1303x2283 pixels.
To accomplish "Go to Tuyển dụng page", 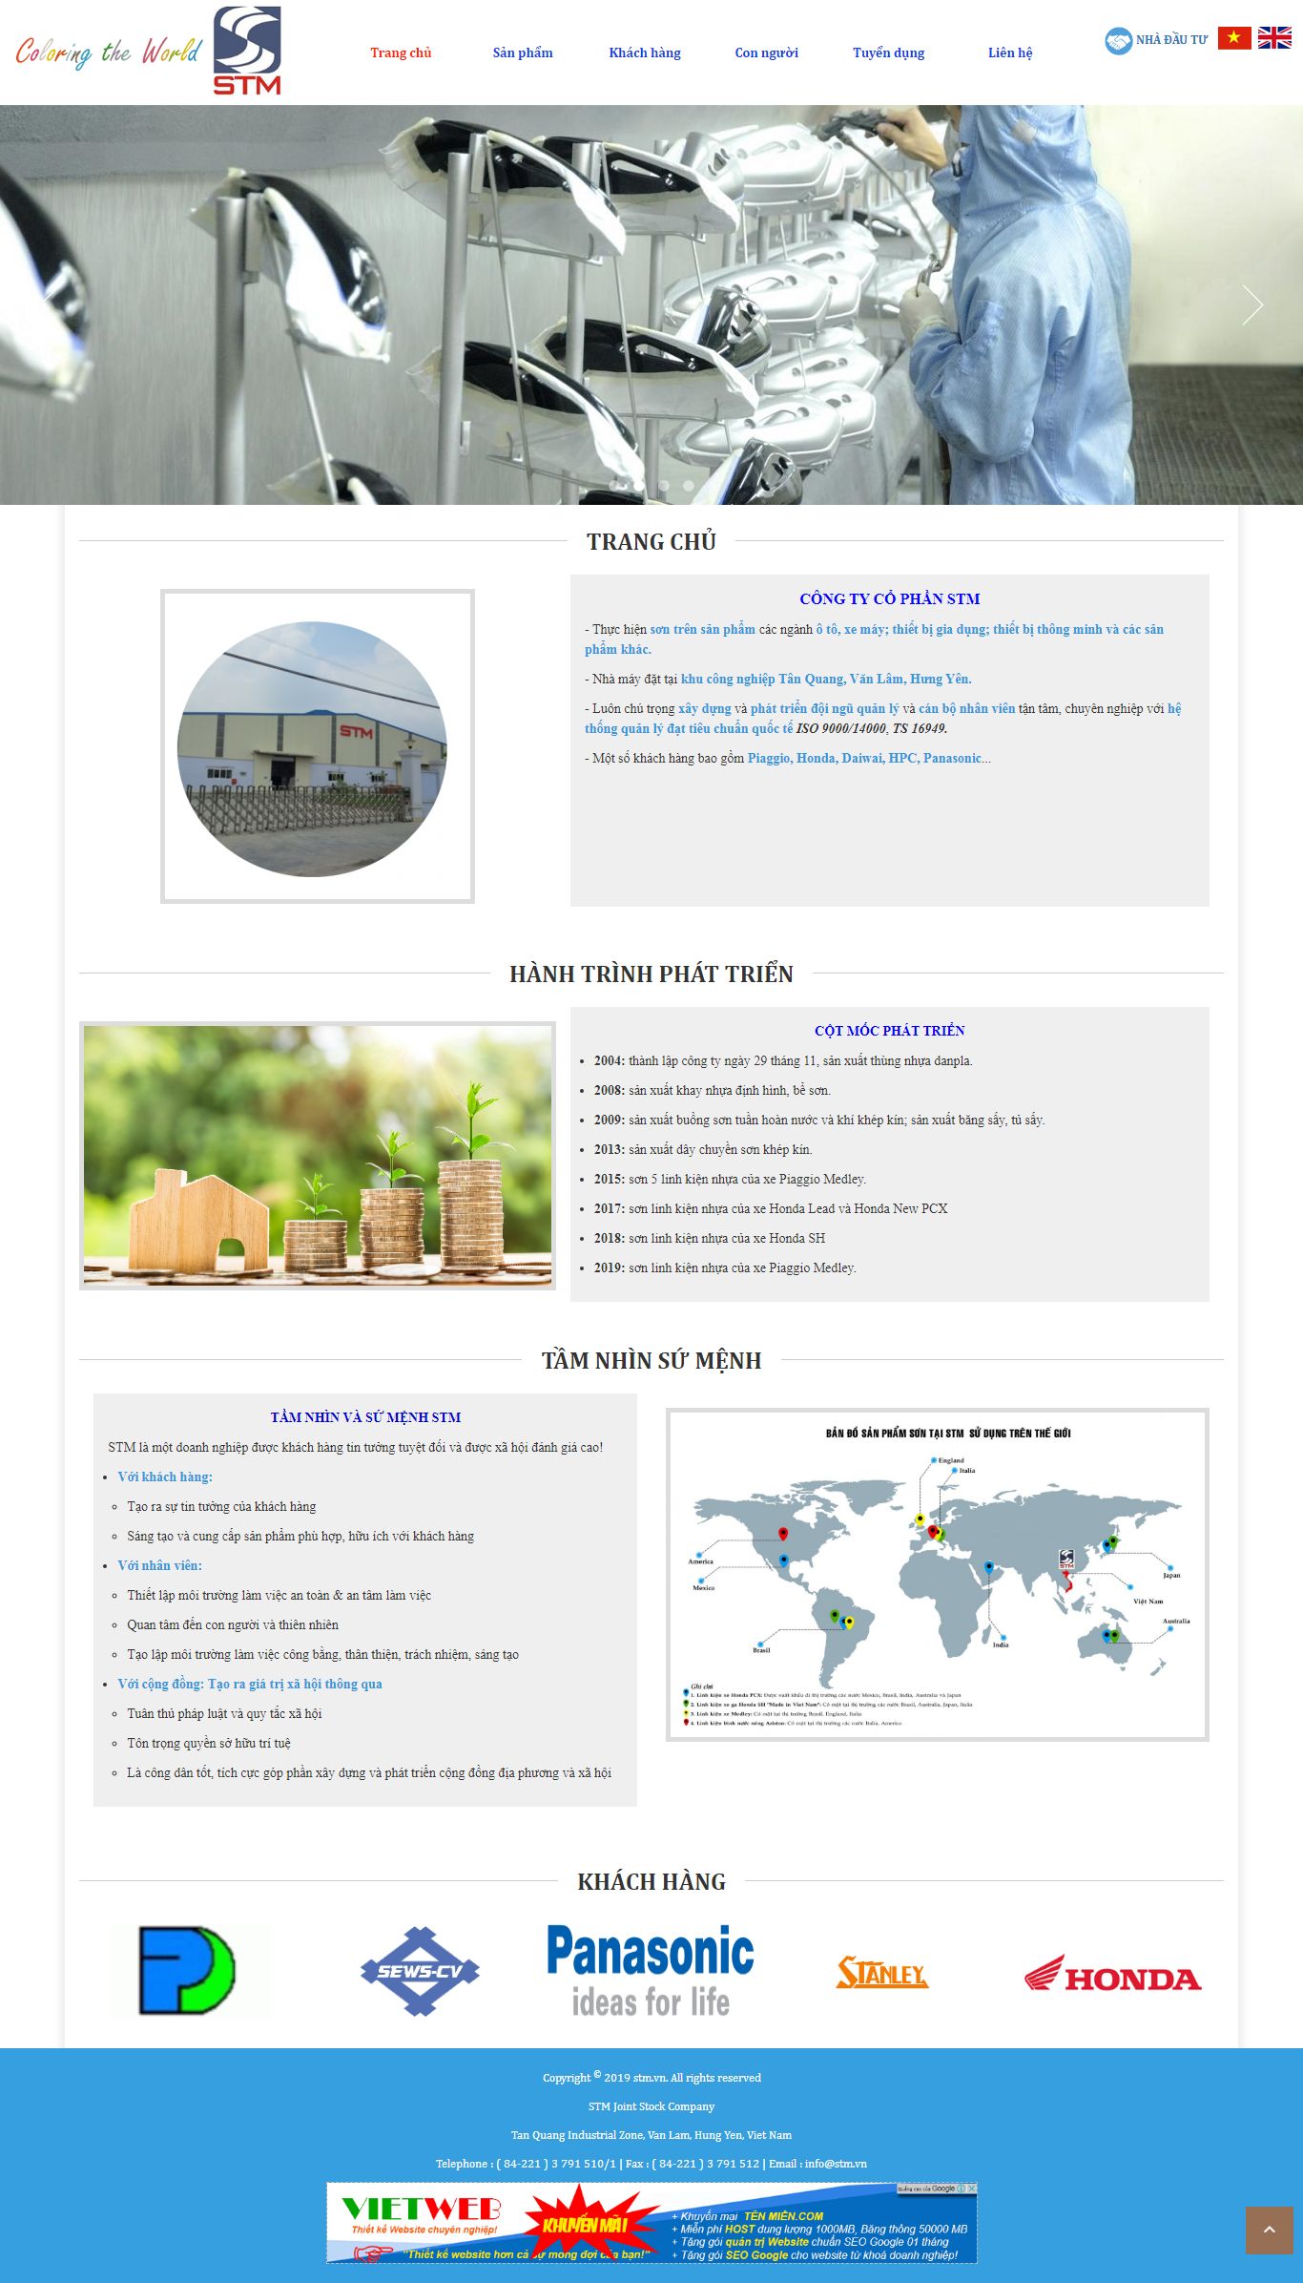I will click(x=888, y=52).
